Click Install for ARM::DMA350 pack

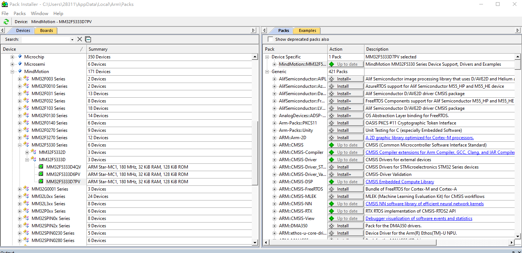click(x=346, y=226)
